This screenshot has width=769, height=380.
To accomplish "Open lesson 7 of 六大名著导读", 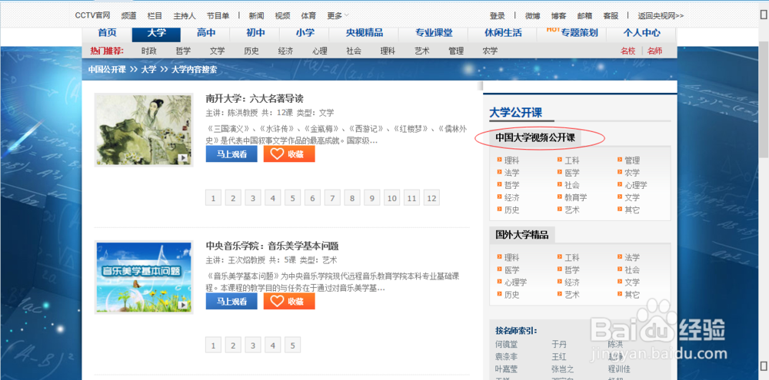I will point(332,198).
